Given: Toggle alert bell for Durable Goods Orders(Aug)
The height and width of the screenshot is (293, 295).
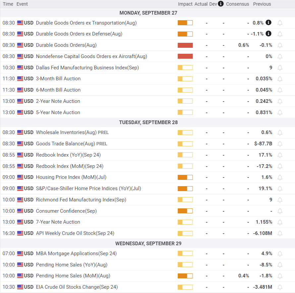Looking at the screenshot, I should (x=280, y=45).
